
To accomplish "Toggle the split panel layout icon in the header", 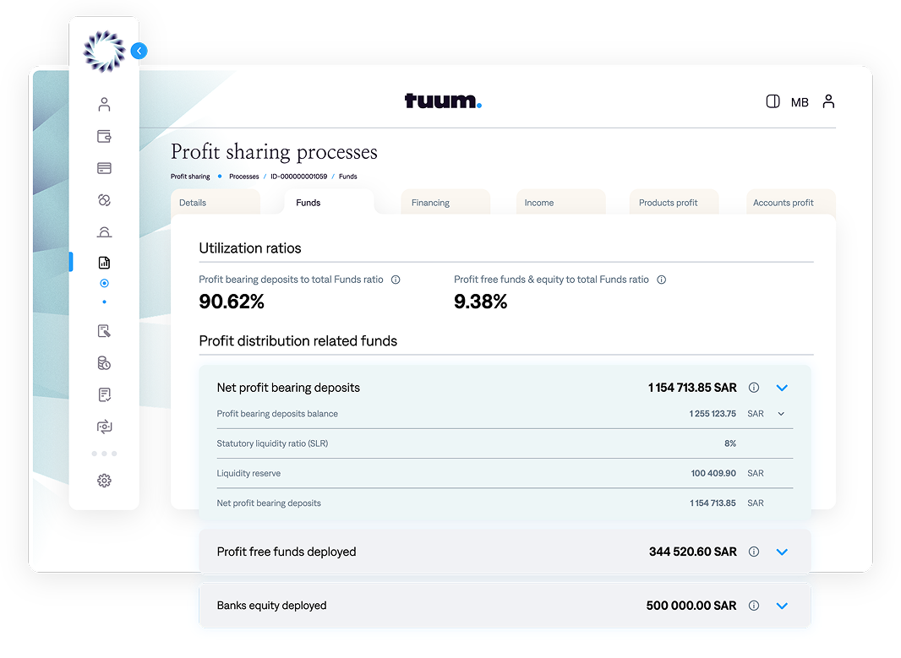I will tap(773, 101).
